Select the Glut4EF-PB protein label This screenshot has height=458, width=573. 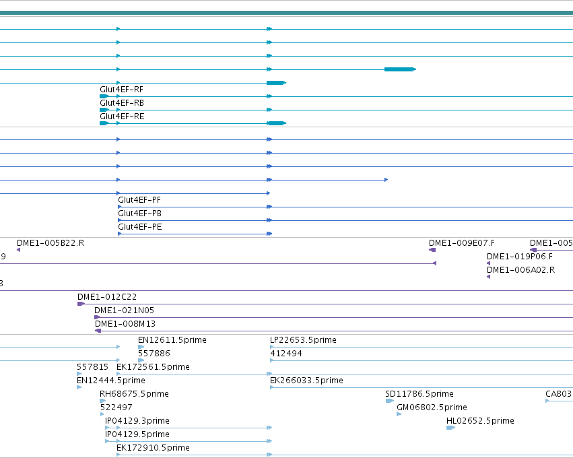pyautogui.click(x=139, y=214)
